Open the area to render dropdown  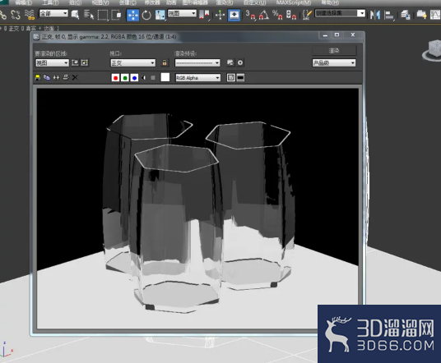click(x=52, y=62)
